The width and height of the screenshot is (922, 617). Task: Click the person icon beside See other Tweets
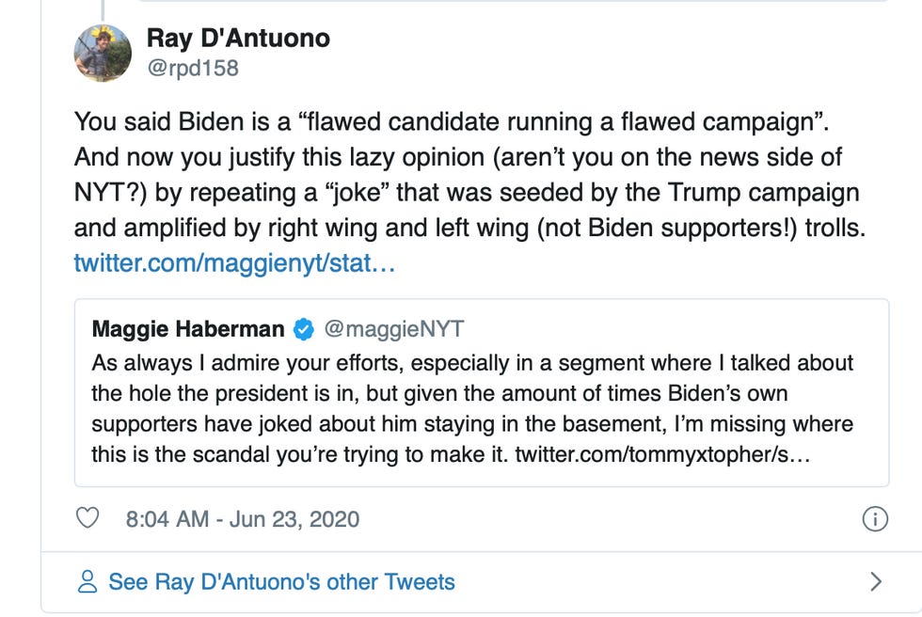point(87,581)
